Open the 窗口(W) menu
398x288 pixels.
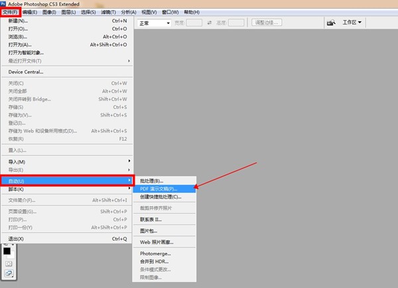click(170, 12)
